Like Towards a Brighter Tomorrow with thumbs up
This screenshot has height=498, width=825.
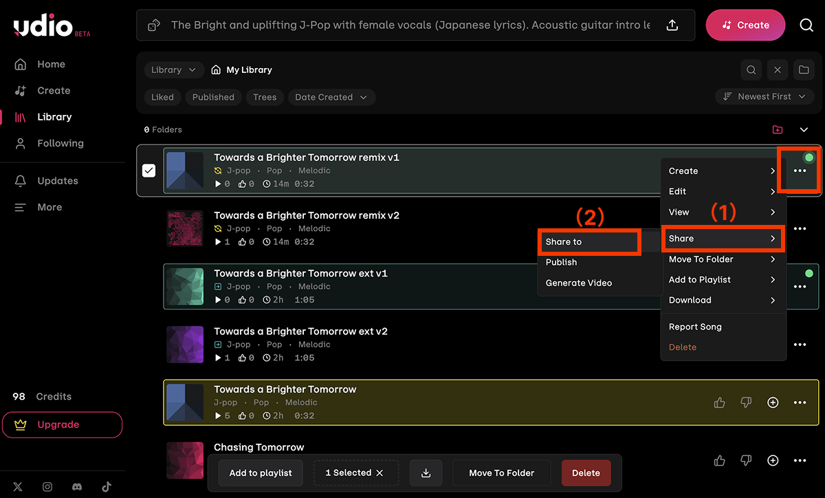pos(720,402)
